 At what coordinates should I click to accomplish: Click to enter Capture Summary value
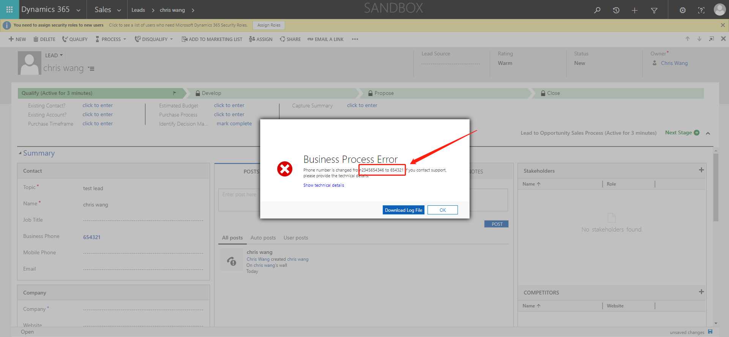tap(362, 105)
